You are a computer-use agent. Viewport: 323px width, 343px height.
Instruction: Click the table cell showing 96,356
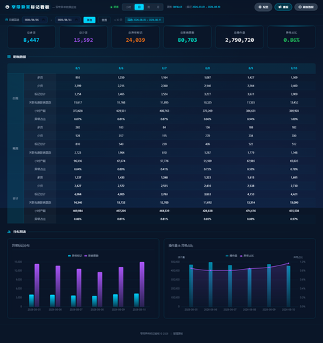point(77,161)
